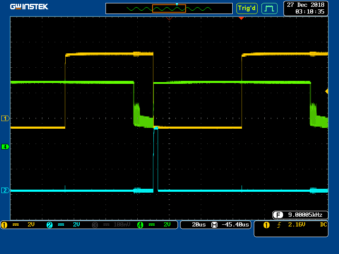Image resolution: width=339 pixels, height=254 pixels.
Task: Click the DC trigger coupling label
Action: (323, 225)
